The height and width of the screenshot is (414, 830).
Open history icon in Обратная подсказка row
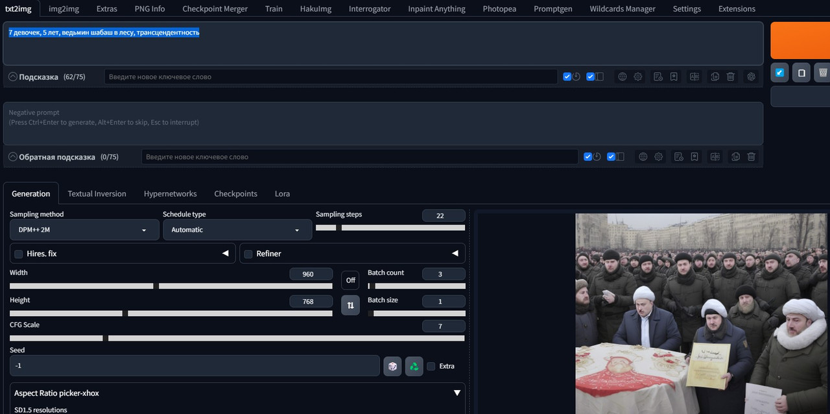(679, 156)
